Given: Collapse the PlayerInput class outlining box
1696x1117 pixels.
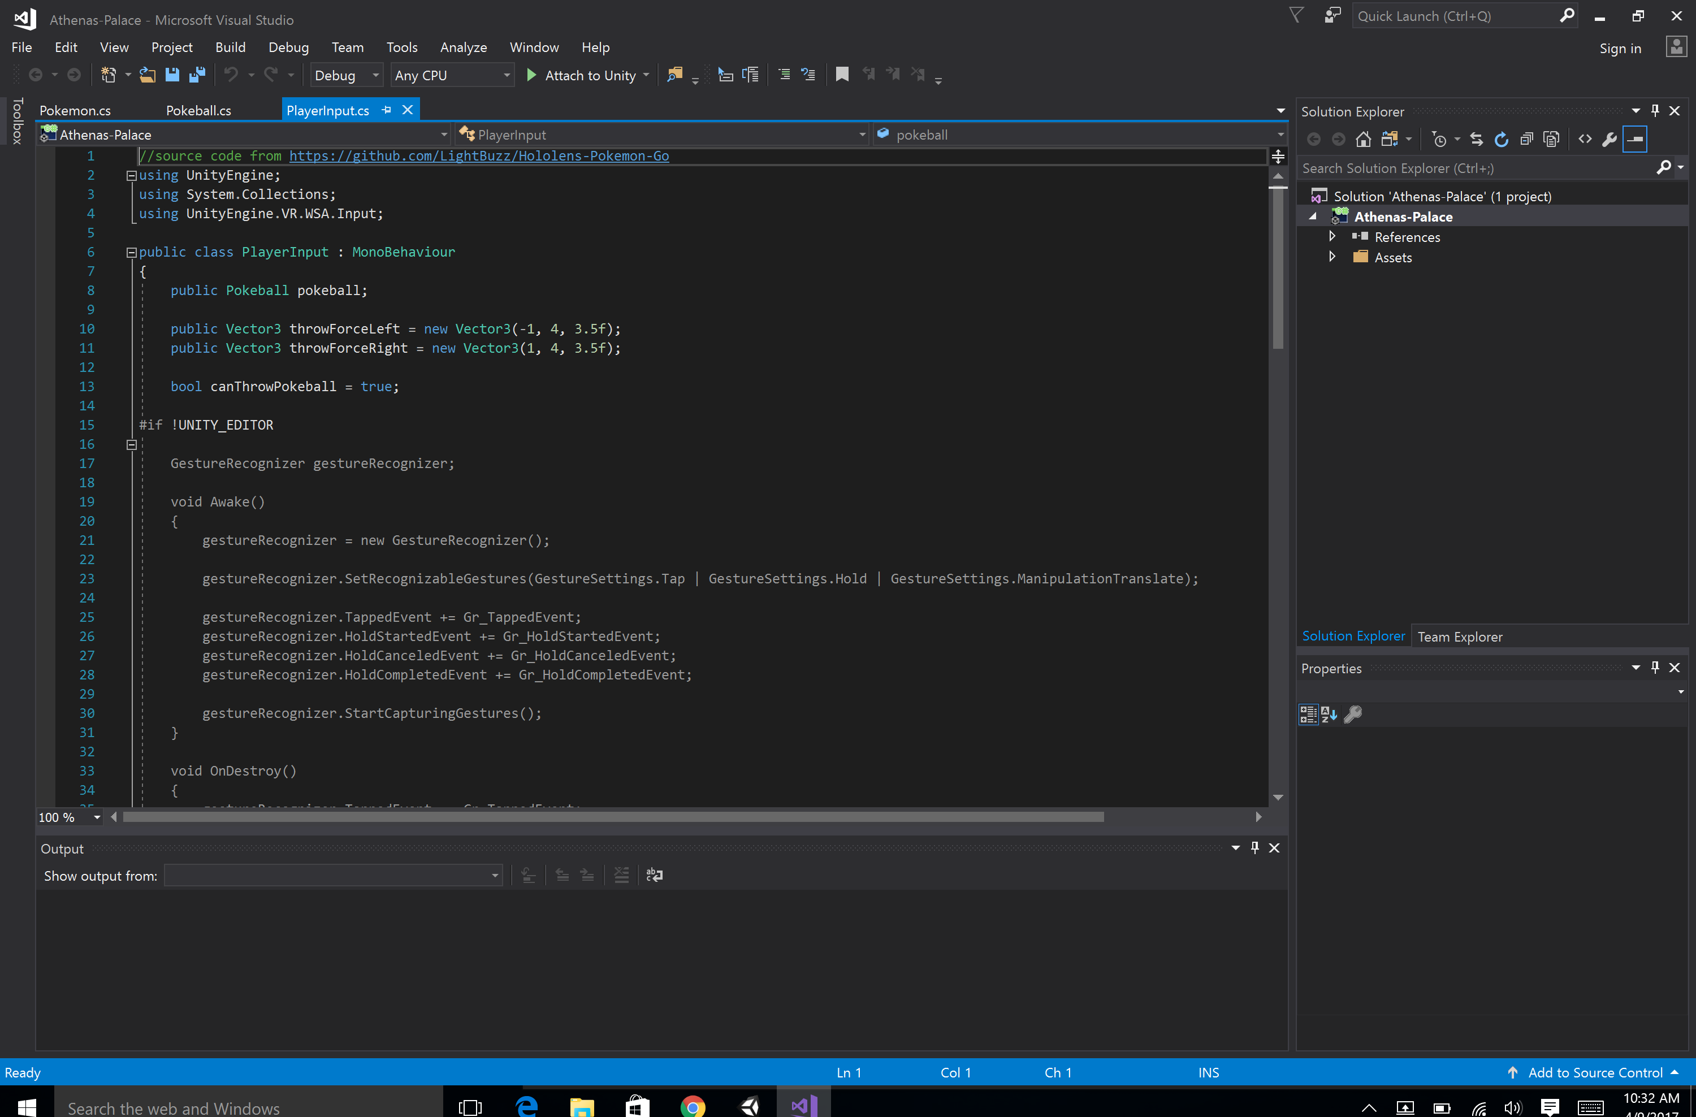Looking at the screenshot, I should click(131, 252).
